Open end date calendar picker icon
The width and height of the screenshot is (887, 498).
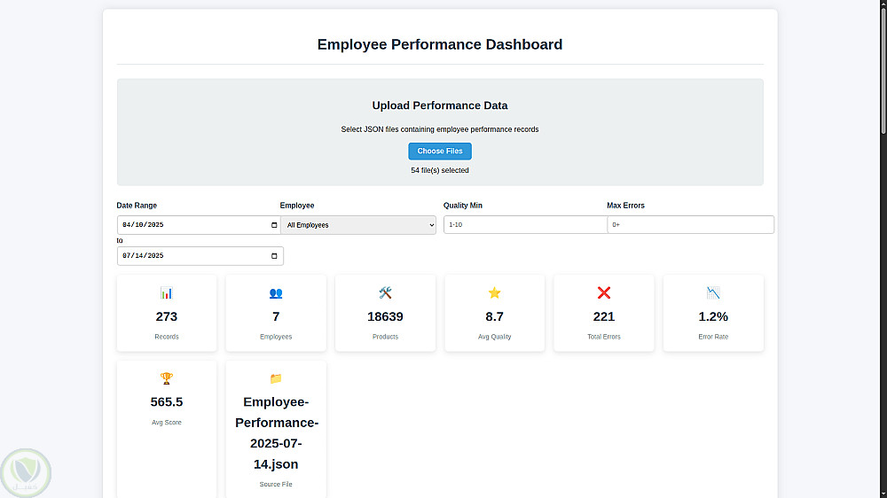[x=274, y=256]
